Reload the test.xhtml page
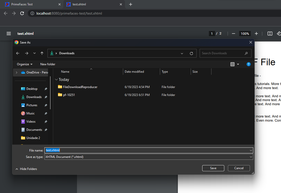The image size is (281, 193). [23, 13]
